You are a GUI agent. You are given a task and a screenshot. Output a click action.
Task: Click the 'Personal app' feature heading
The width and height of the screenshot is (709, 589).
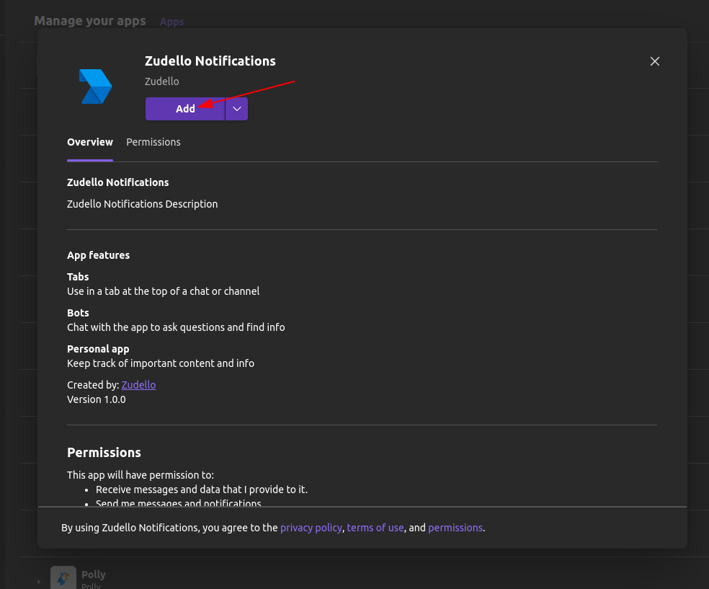click(98, 349)
